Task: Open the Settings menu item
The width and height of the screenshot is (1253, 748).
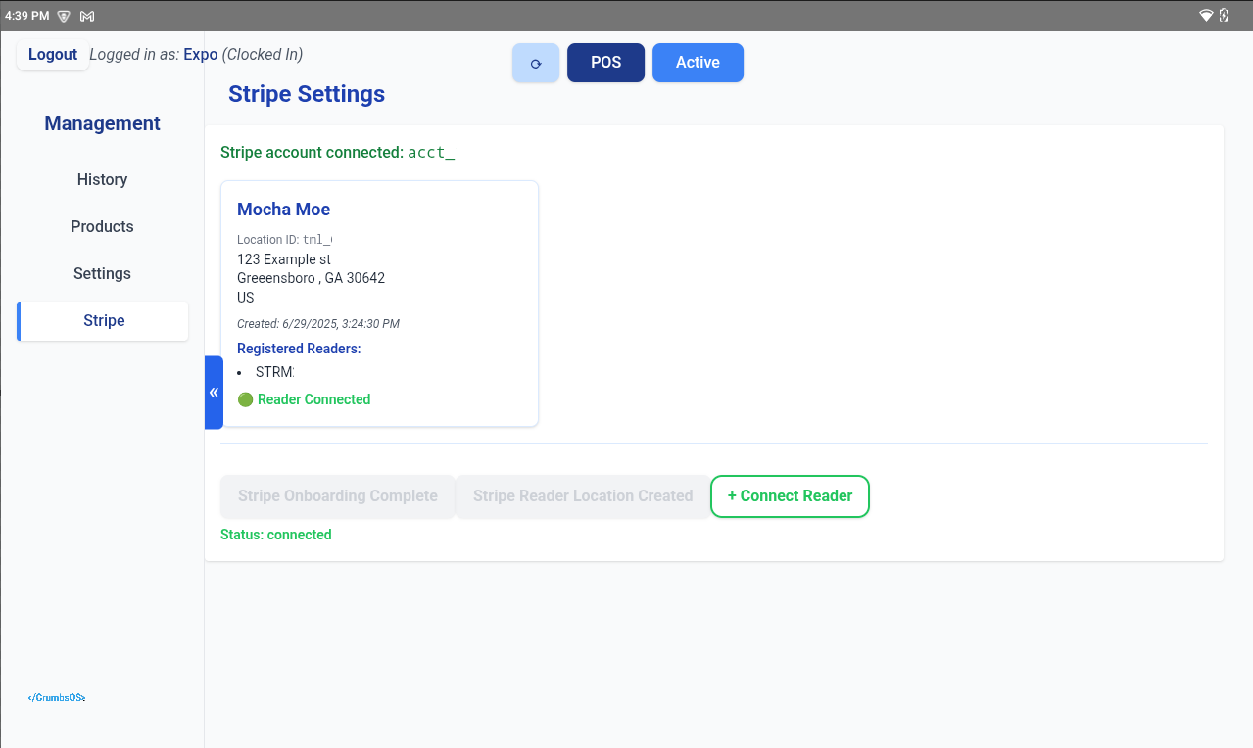Action: [x=103, y=274]
